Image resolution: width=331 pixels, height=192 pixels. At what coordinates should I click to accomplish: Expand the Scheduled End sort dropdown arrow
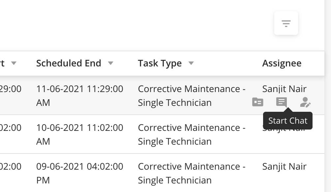pyautogui.click(x=111, y=63)
